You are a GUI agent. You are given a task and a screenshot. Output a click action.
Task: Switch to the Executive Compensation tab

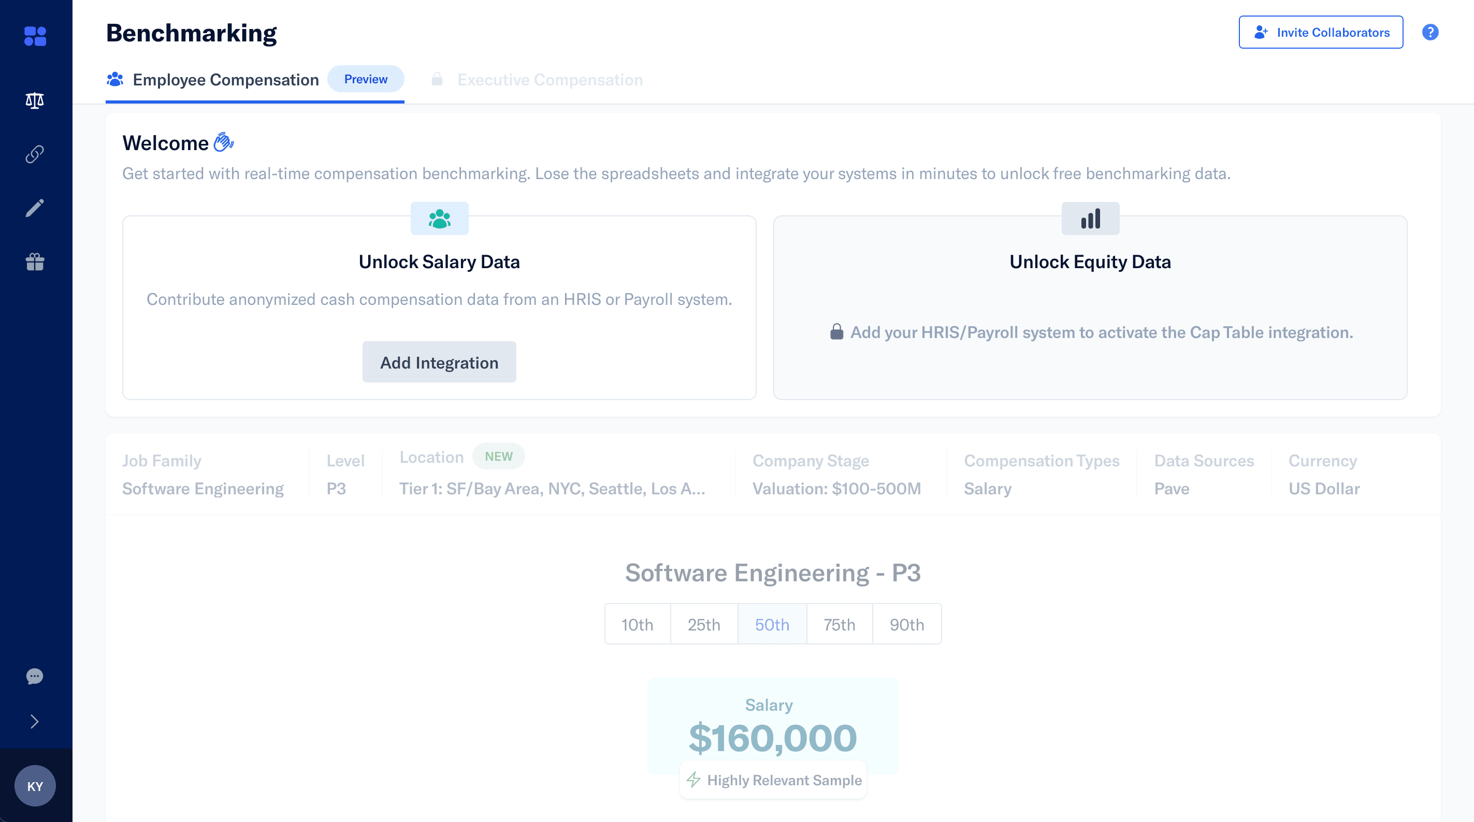(550, 80)
